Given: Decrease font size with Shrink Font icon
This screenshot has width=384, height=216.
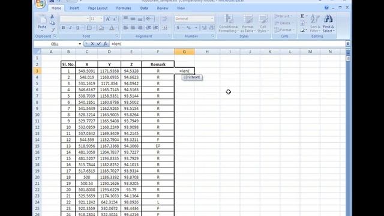Looking at the screenshot, I should pos(115,19).
